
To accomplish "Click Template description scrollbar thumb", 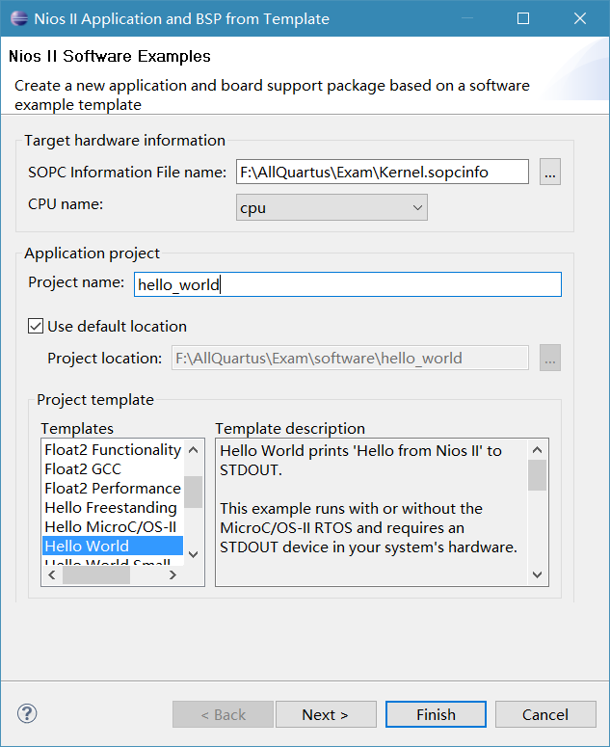I will point(537,475).
